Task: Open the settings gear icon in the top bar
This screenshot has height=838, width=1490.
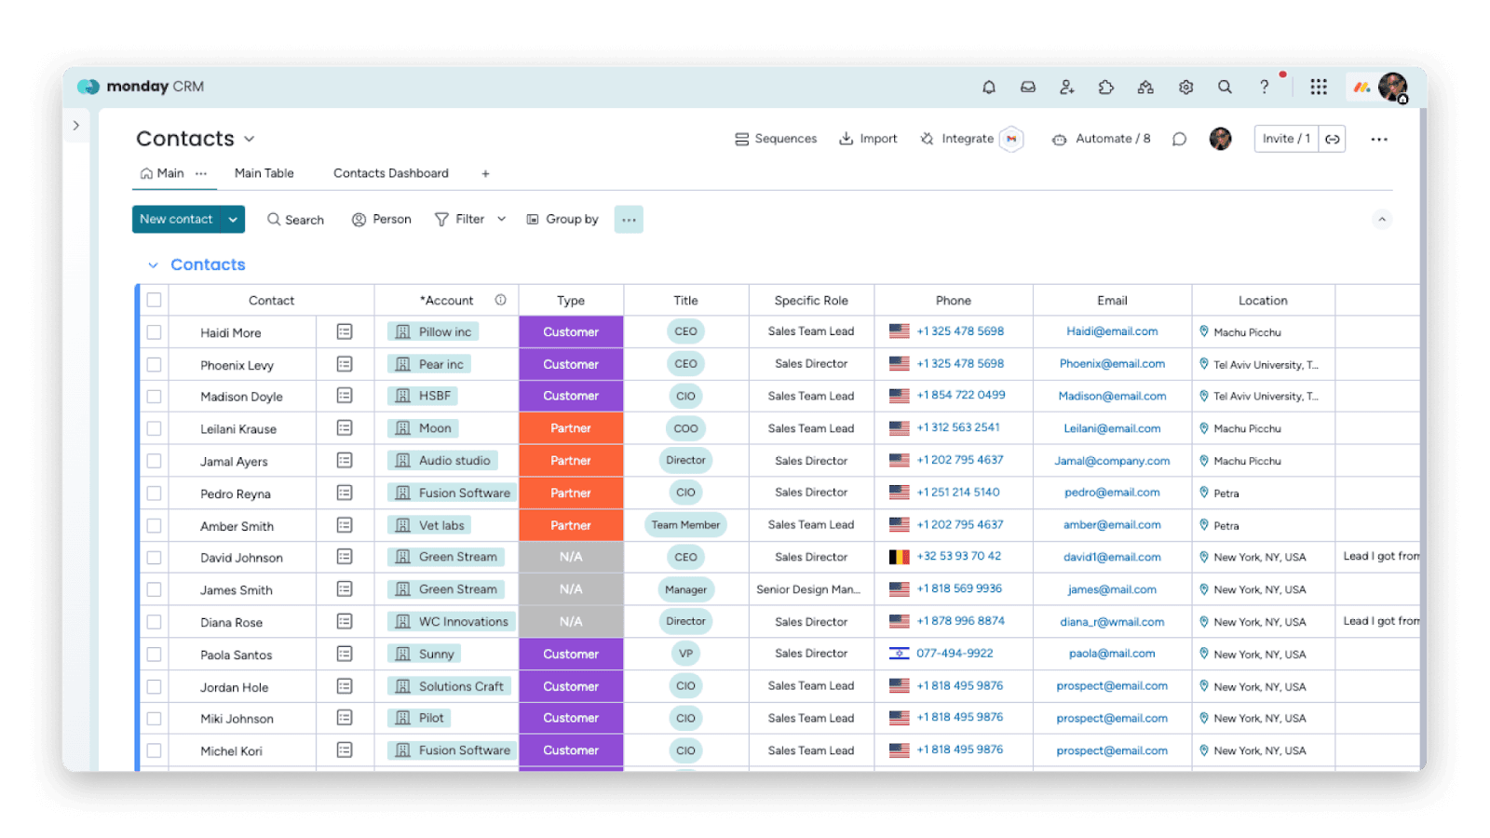Action: point(1185,87)
